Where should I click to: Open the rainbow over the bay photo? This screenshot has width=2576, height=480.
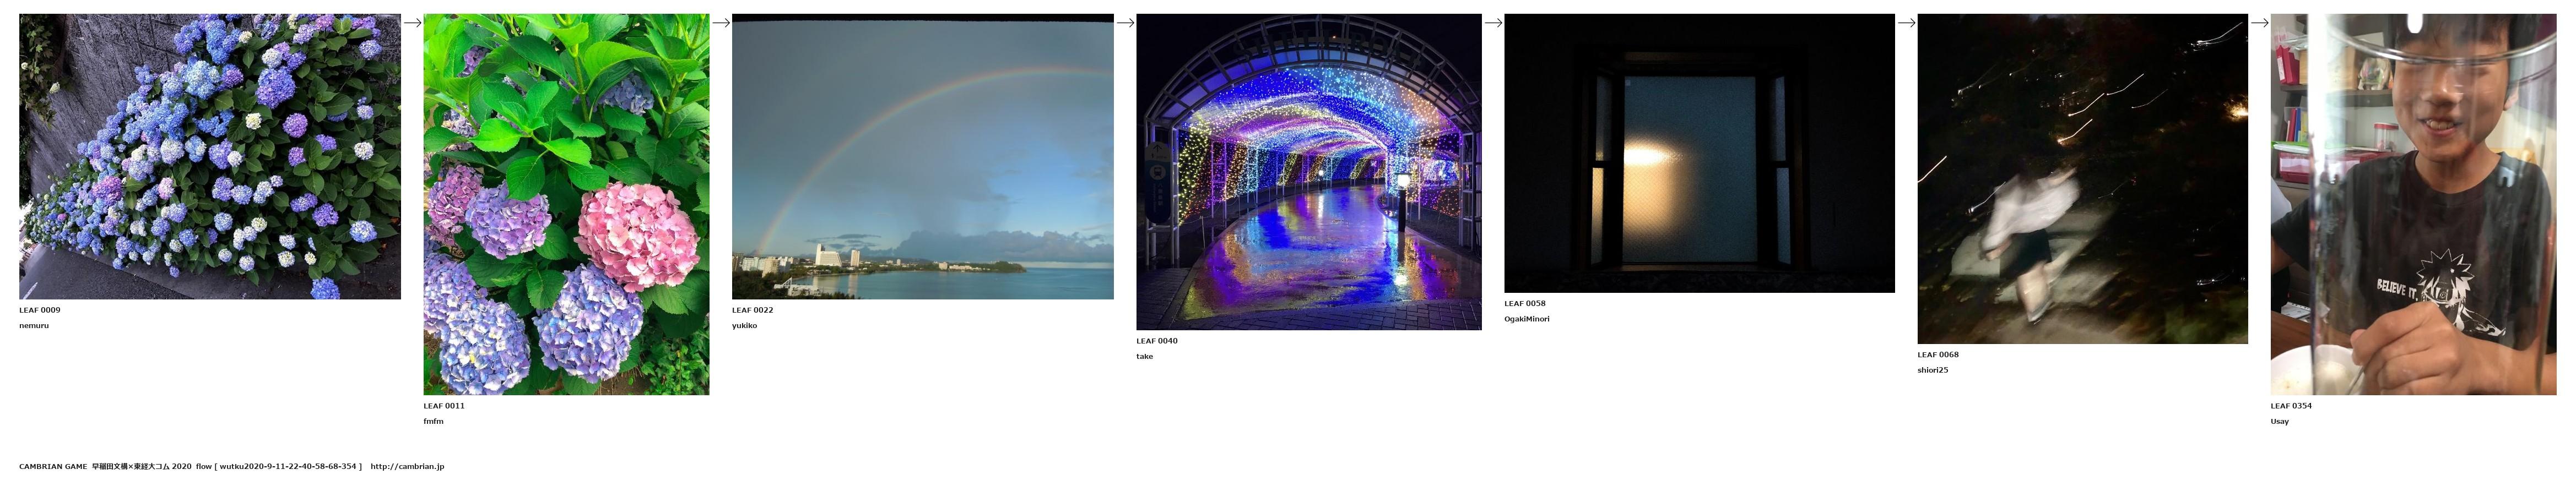coord(922,156)
